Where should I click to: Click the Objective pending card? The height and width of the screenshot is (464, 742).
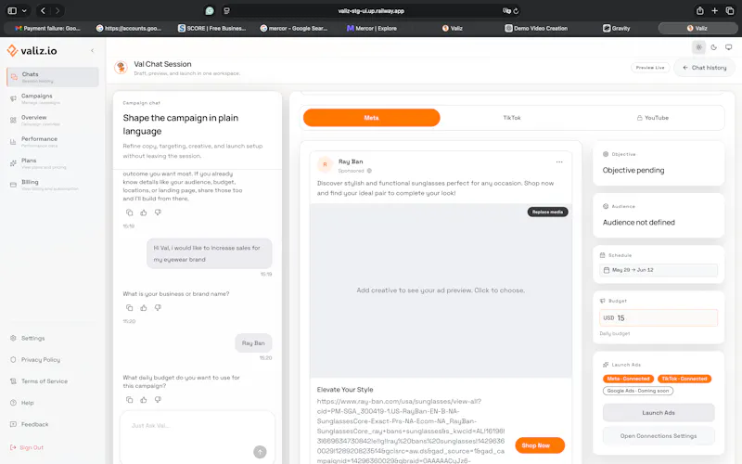[659, 164]
